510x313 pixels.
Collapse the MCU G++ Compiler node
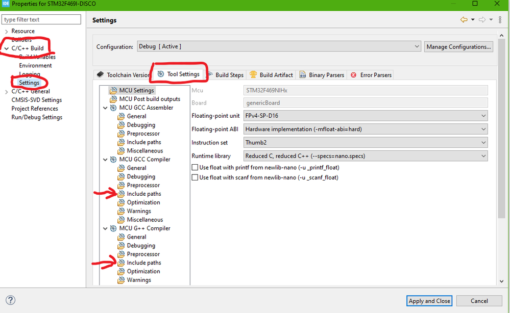pyautogui.click(x=105, y=228)
